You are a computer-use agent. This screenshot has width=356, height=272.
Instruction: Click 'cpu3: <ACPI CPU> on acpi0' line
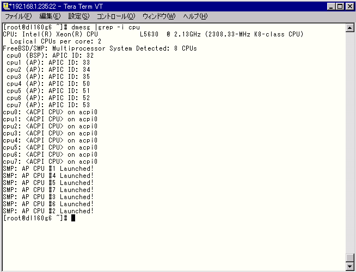point(50,133)
